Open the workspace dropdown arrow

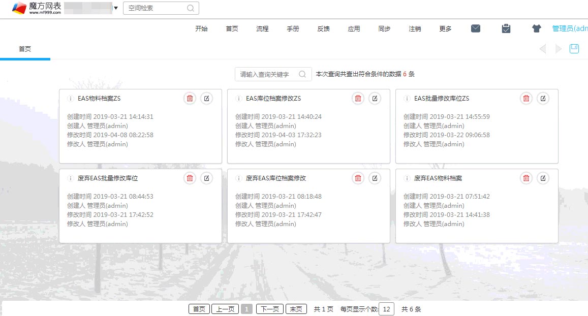coord(116,8)
